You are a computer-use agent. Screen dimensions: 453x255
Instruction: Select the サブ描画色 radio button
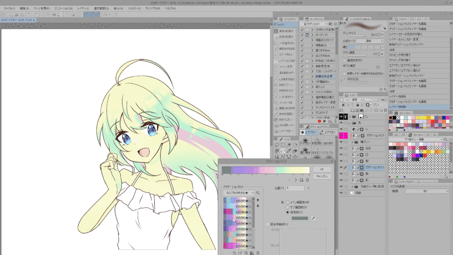(x=288, y=207)
